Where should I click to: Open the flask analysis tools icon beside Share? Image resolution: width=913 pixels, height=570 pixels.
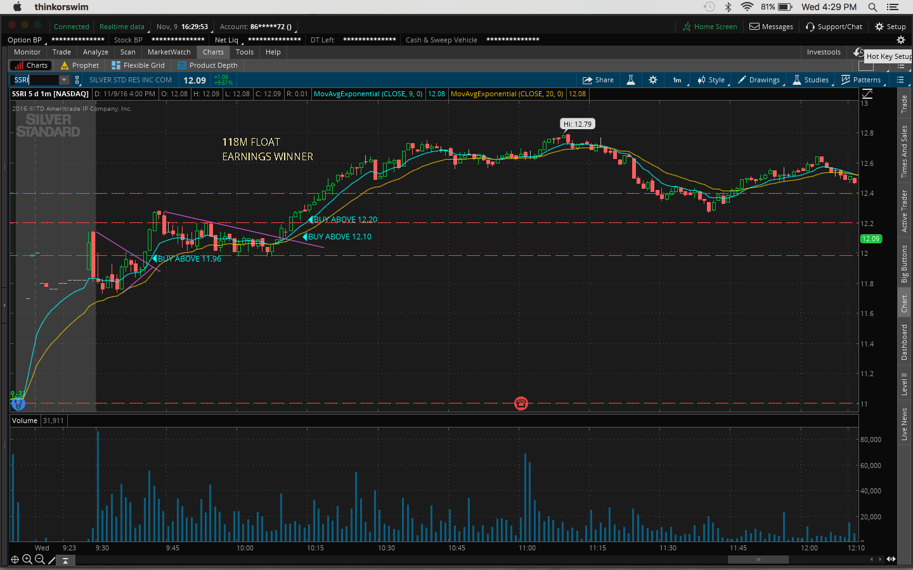tap(631, 80)
